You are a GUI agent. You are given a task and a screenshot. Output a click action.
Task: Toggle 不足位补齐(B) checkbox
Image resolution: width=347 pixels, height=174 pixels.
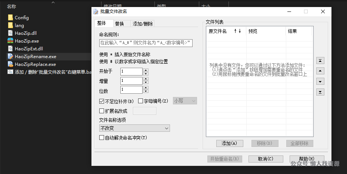click(x=101, y=101)
